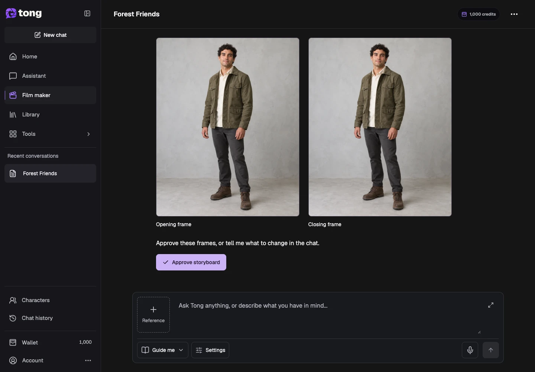Click the microphone voice input icon

point(470,350)
